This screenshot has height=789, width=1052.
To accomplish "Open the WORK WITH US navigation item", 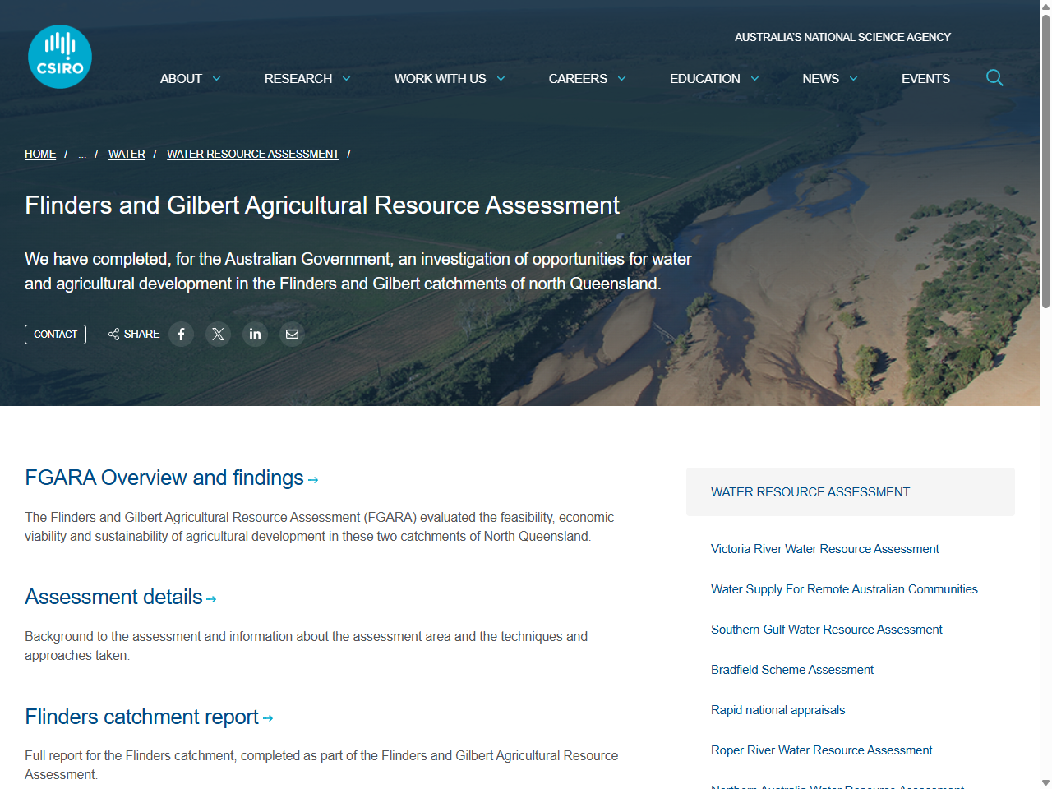I will click(x=440, y=79).
